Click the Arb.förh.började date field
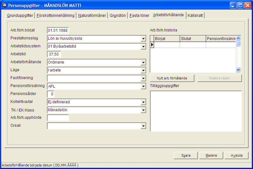Image resolution: width=253 pixels, height=169 pixels. click(x=58, y=30)
